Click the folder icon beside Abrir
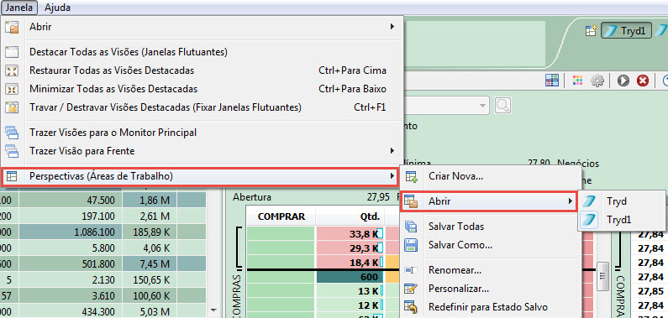668x318 pixels. click(12, 27)
